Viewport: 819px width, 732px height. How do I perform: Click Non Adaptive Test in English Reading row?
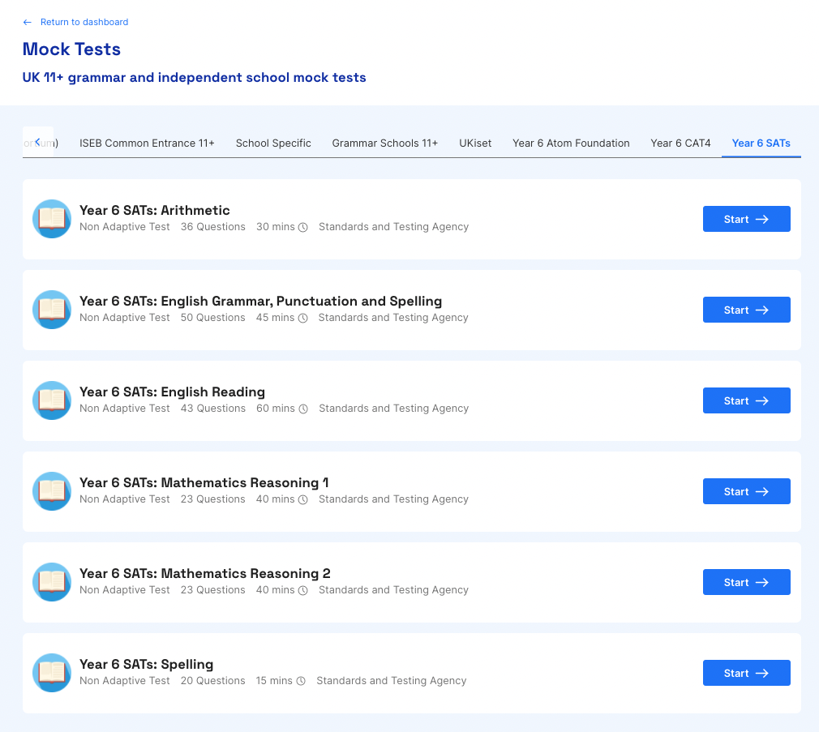point(125,409)
